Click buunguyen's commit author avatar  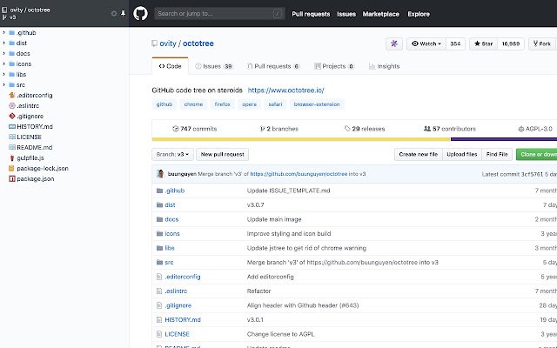[160, 174]
